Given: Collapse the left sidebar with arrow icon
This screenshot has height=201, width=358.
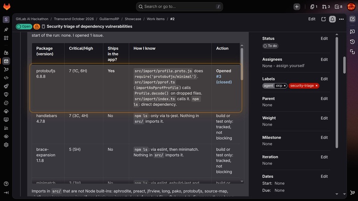Looking at the screenshot, I should tap(6, 193).
